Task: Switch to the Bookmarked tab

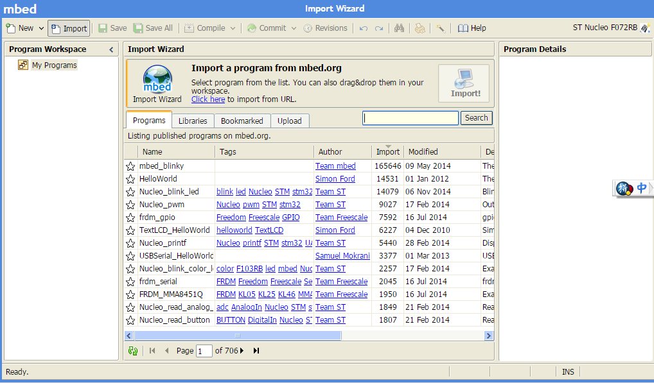Action: click(242, 121)
